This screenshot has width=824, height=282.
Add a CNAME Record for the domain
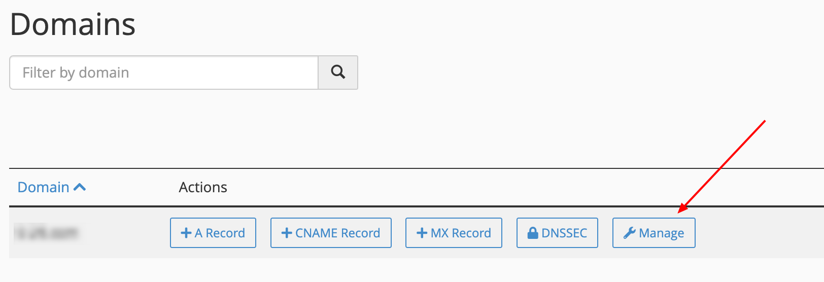point(331,233)
